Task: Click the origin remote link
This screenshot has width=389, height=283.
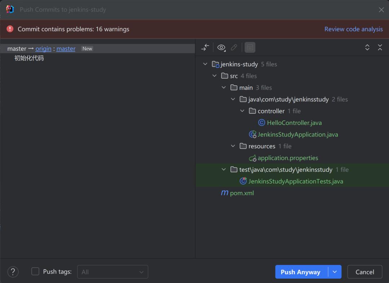Action: click(x=43, y=48)
